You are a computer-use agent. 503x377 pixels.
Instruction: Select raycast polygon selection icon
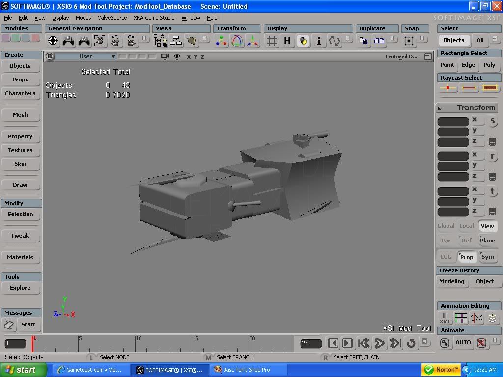pos(490,87)
